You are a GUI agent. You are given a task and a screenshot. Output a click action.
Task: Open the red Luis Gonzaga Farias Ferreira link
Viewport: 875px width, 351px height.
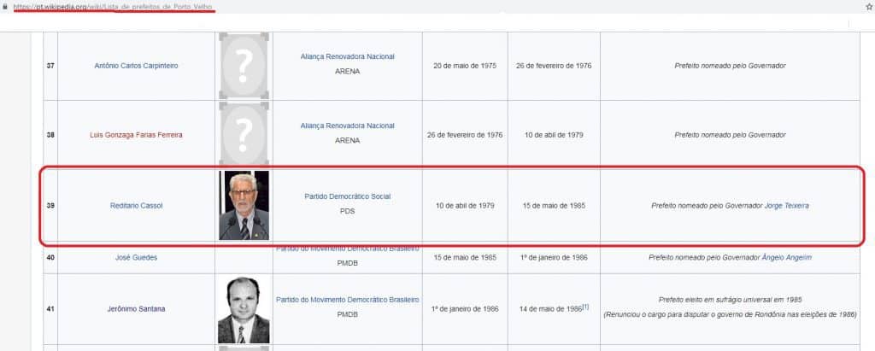pos(136,135)
